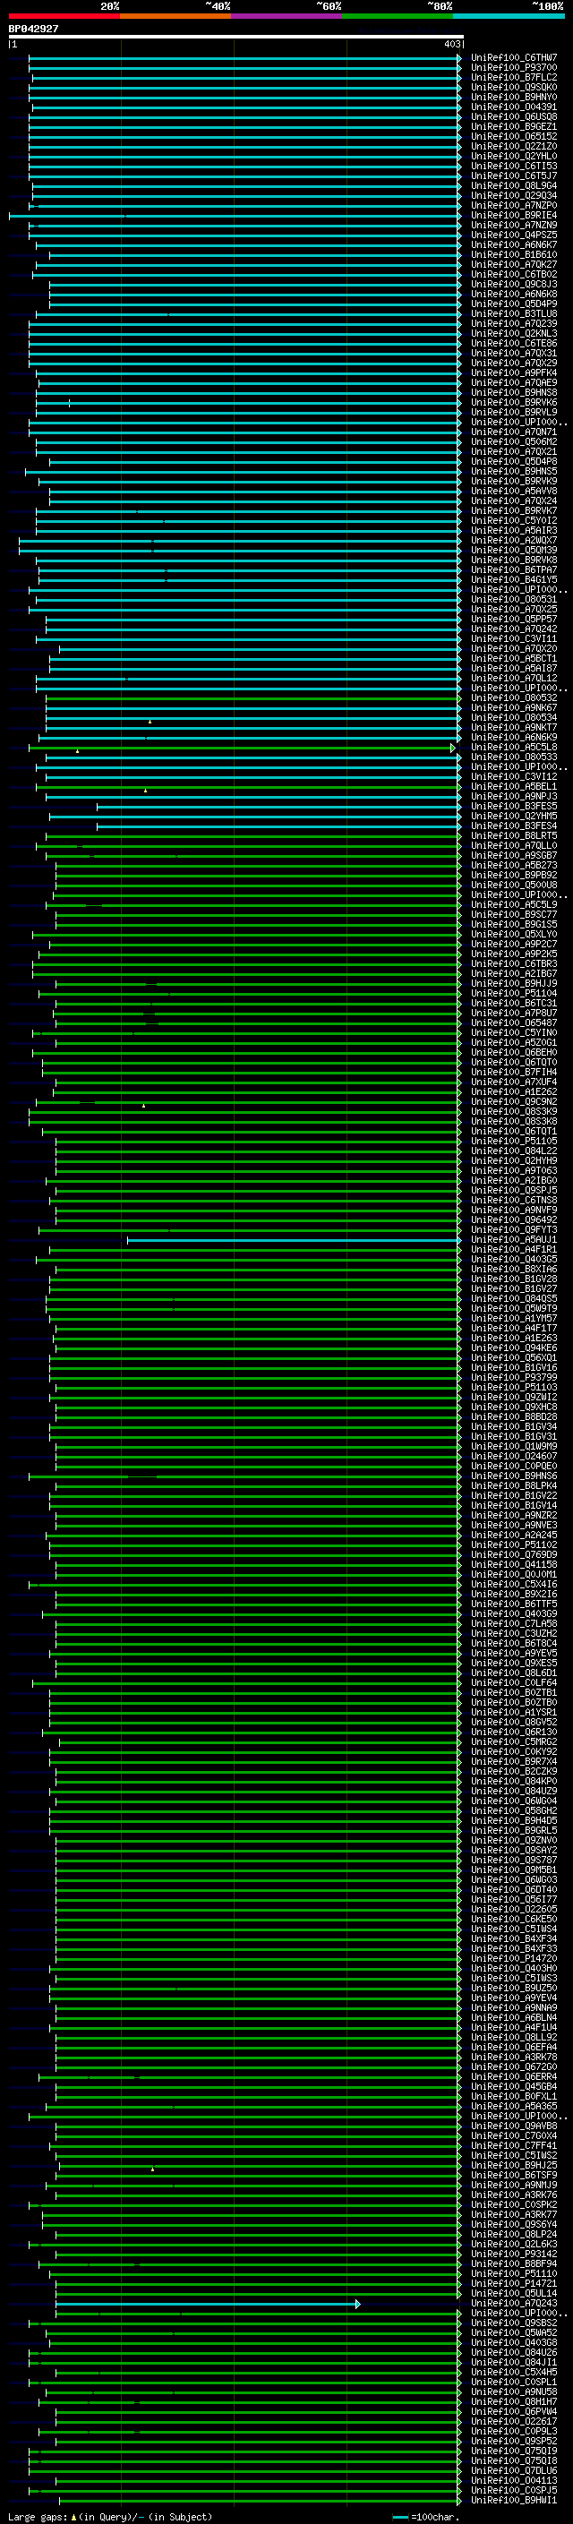573x2524 pixels.
Task: Select hit label UniRef100_A5AIR3
Action: coord(514,530)
